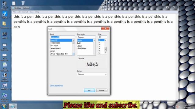The image size is (195, 109).
Task: Minimize the Notepad window
Action: point(162,8)
